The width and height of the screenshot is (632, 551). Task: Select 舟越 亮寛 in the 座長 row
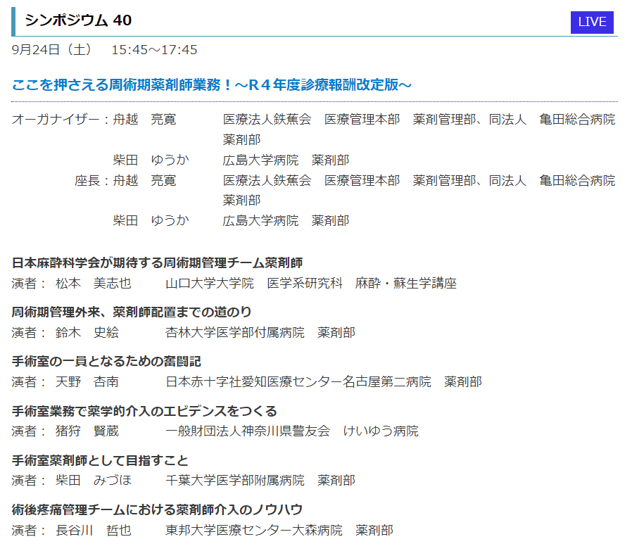pos(144,180)
